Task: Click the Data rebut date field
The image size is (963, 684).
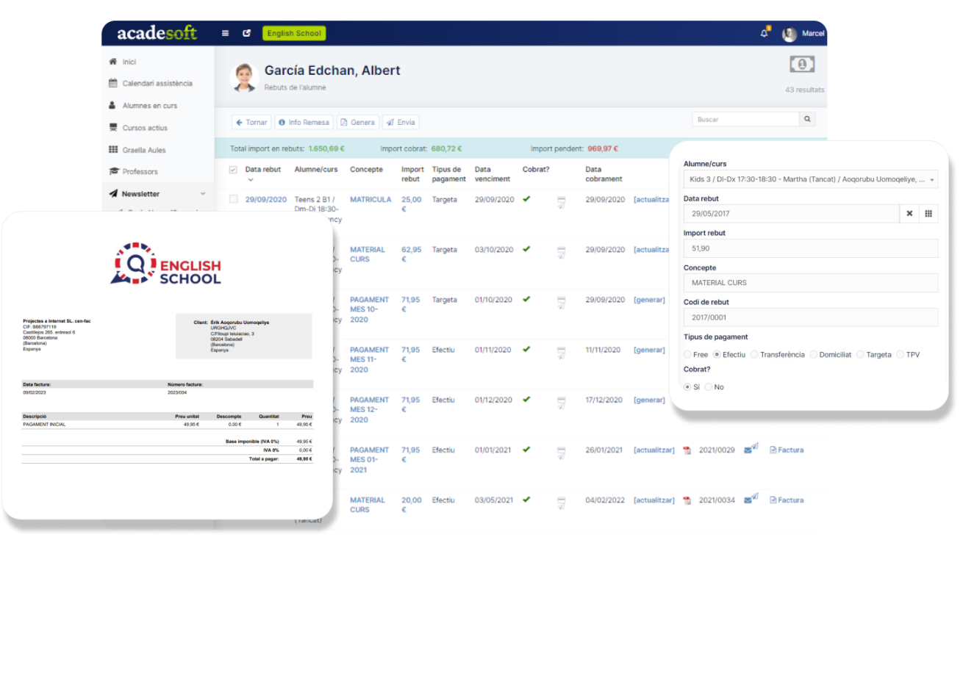Action: coord(792,214)
